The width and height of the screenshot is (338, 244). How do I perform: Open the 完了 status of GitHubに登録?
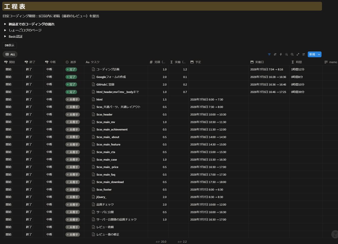(x=72, y=84)
